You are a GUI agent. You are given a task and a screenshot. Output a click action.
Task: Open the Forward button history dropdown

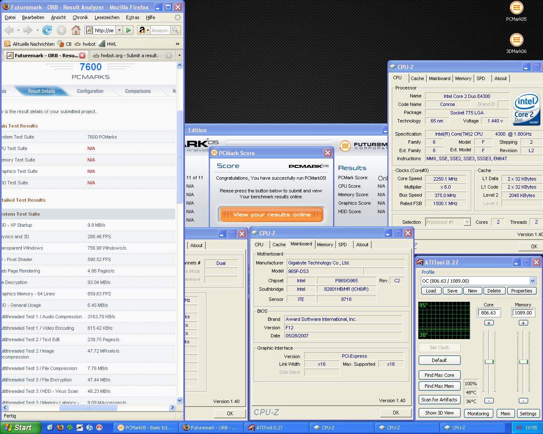(x=37, y=30)
